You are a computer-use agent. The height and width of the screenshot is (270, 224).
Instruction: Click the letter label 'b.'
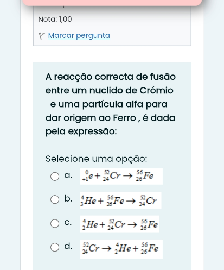(x=68, y=198)
